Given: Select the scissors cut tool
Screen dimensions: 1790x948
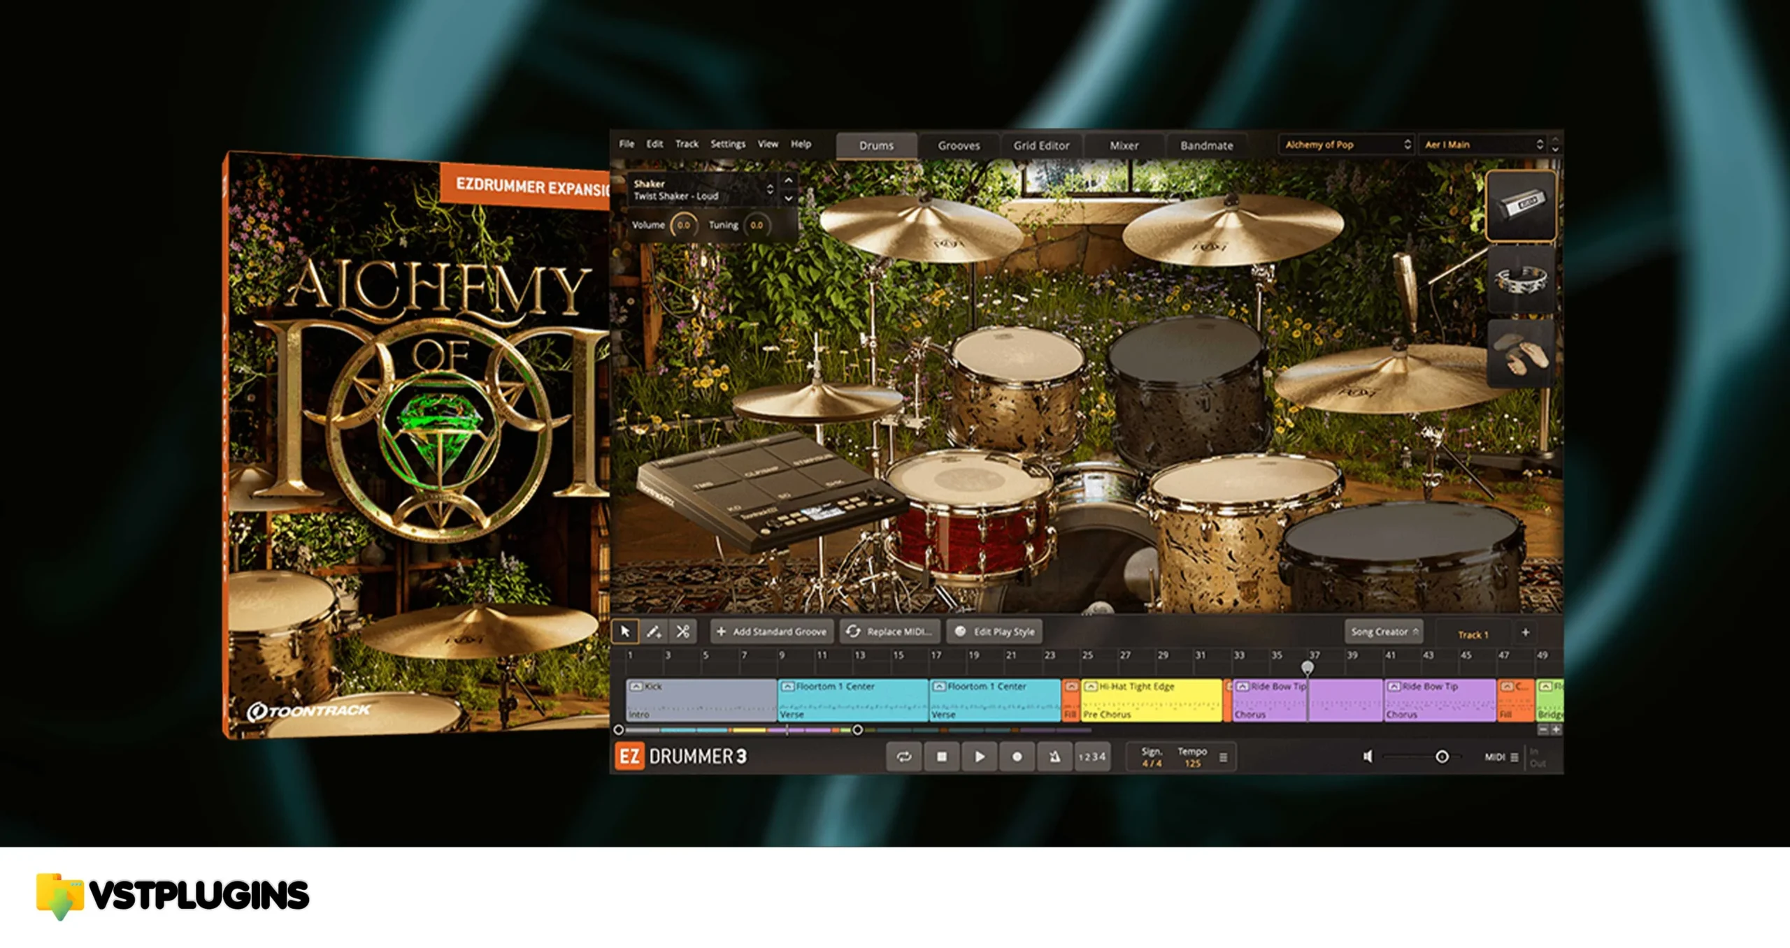Looking at the screenshot, I should point(682,632).
